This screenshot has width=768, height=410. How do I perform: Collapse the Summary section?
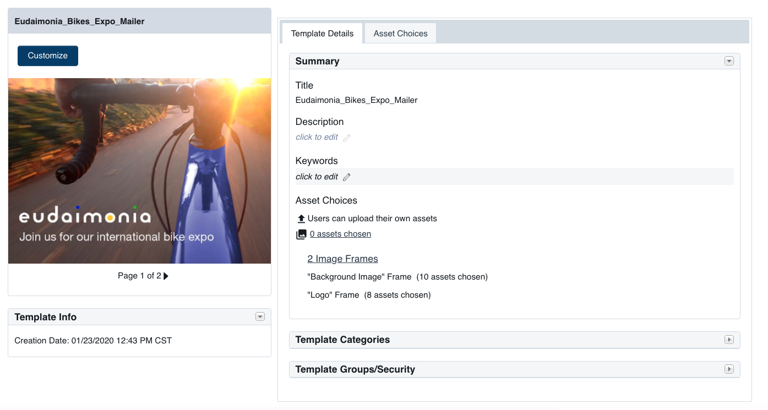[x=729, y=61]
